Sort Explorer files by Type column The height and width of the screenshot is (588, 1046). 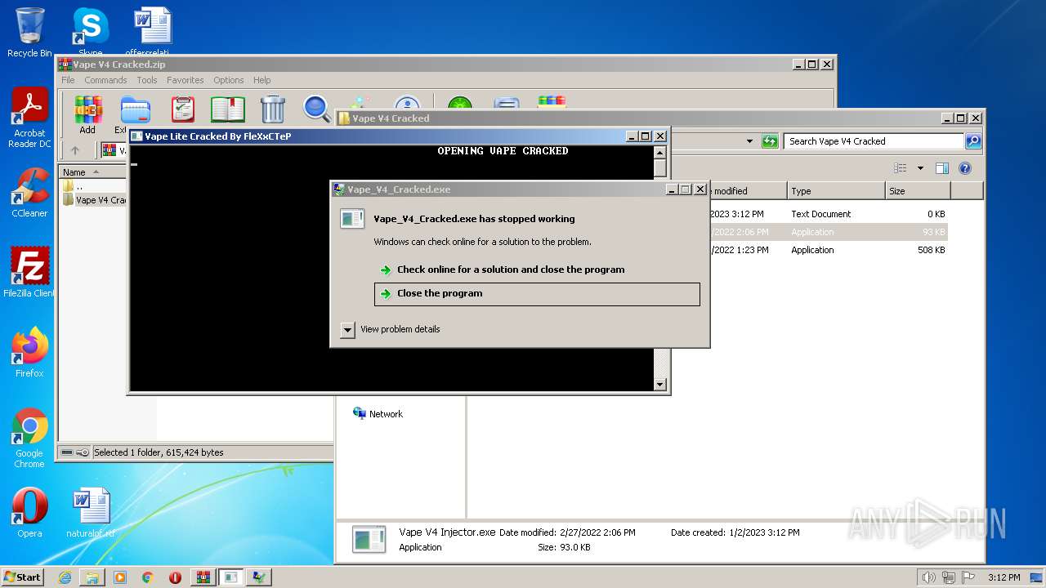[836, 191]
